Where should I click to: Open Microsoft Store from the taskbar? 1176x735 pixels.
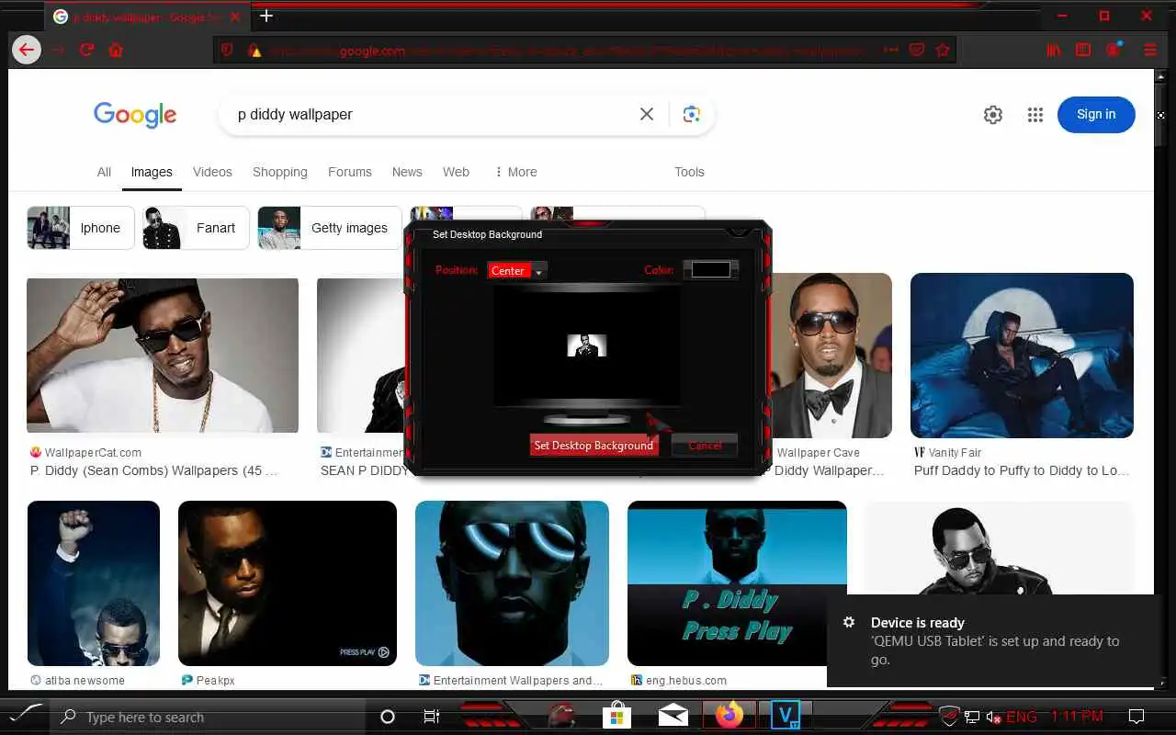click(617, 716)
